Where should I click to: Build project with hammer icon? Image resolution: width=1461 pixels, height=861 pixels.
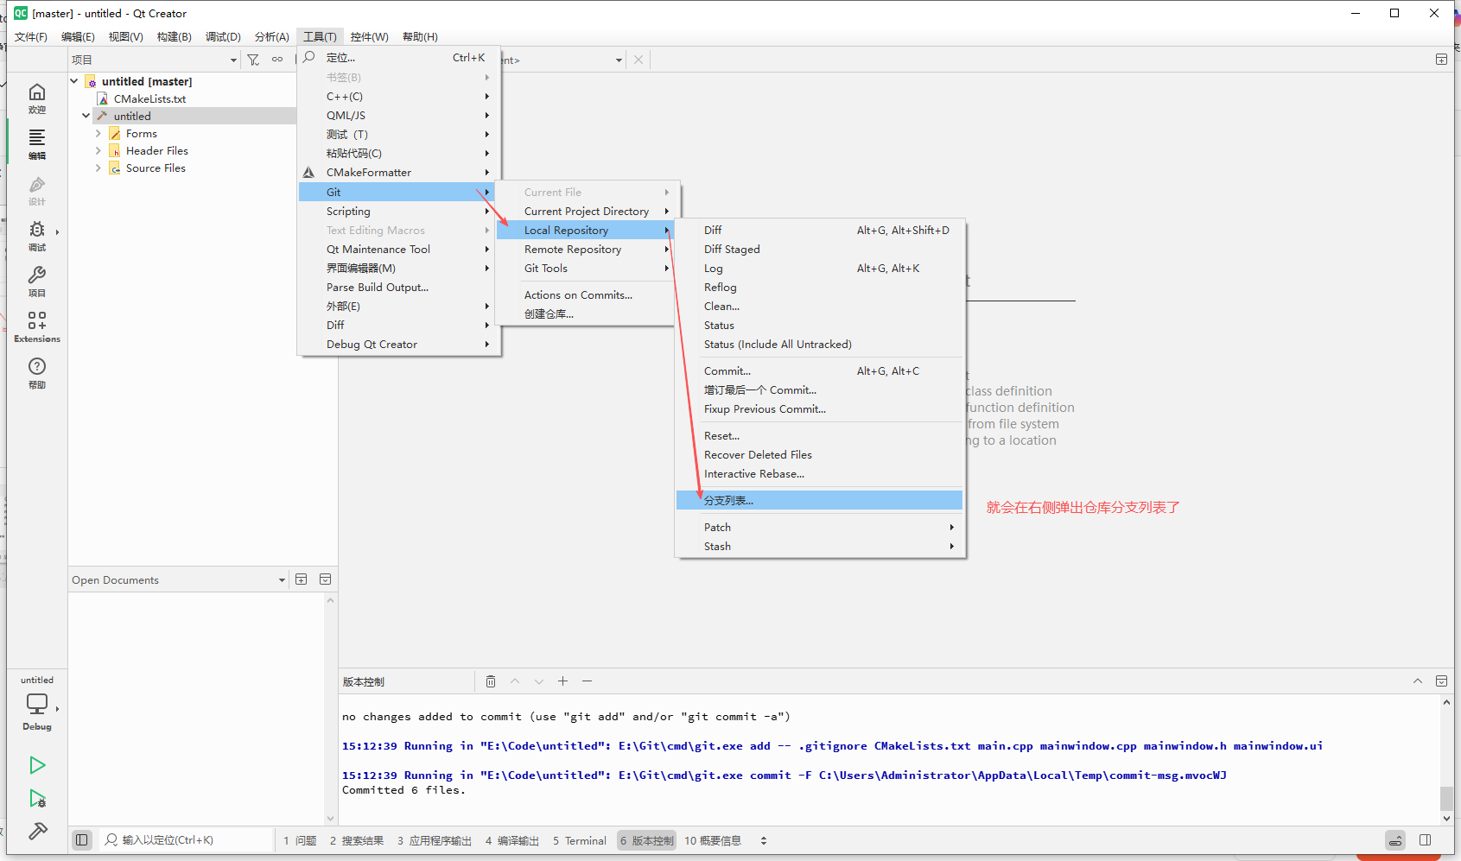(37, 831)
